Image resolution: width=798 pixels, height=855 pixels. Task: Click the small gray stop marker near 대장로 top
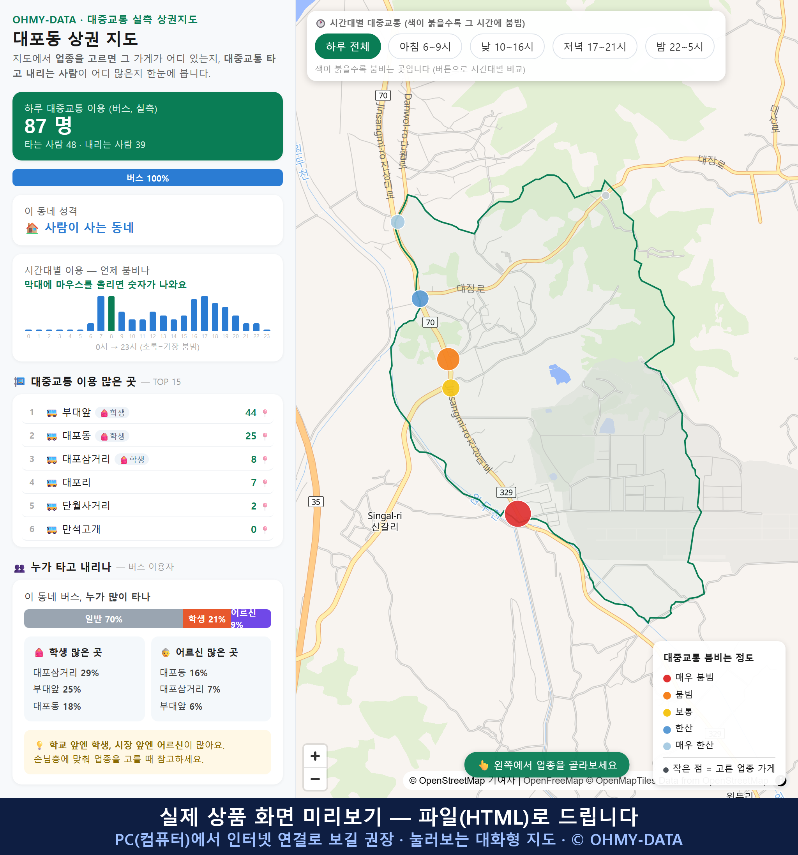coord(605,195)
